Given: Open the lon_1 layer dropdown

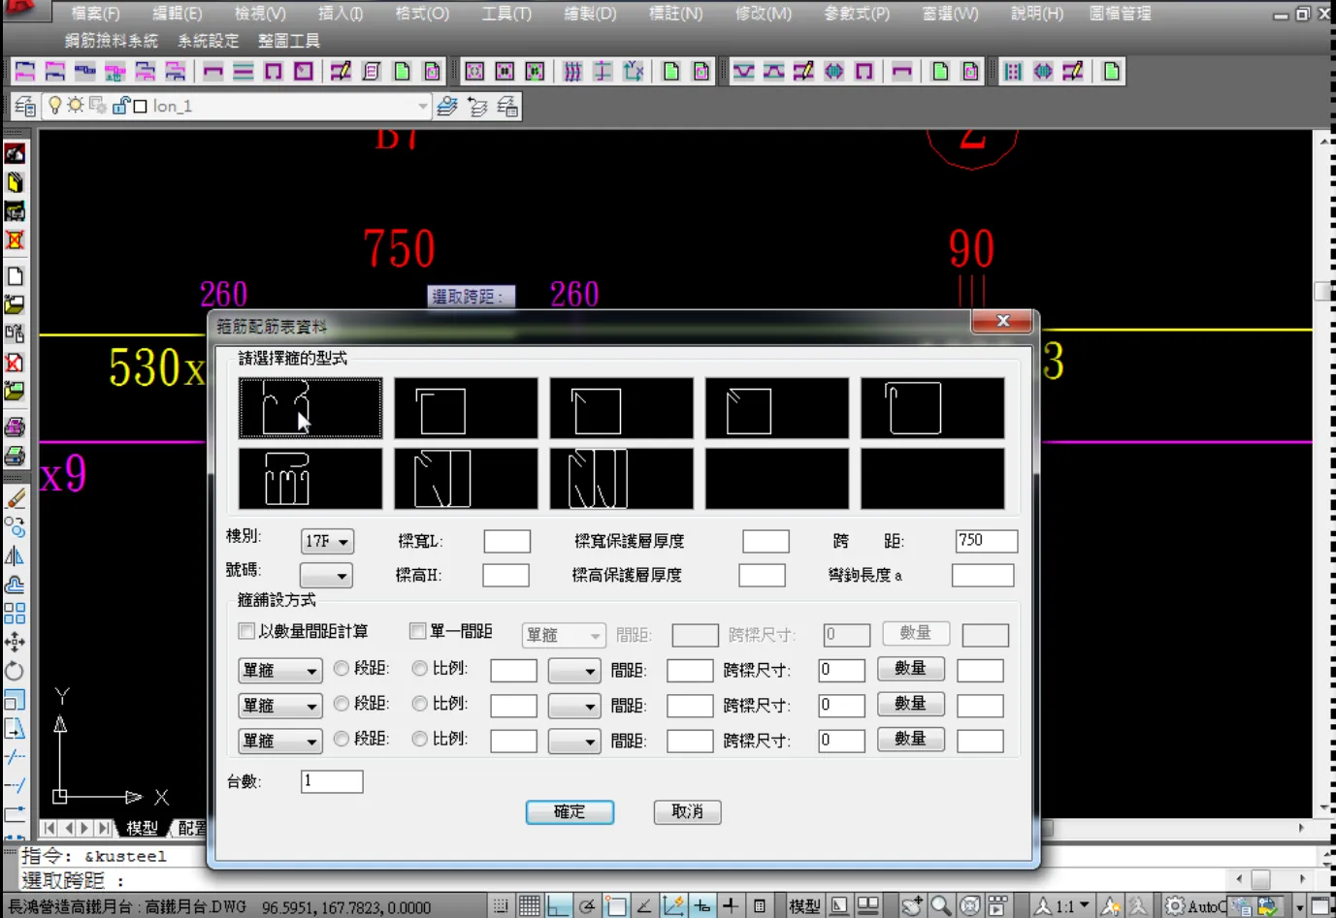Looking at the screenshot, I should coord(422,106).
